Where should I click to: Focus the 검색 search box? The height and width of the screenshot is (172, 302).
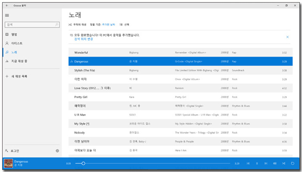click(32, 25)
